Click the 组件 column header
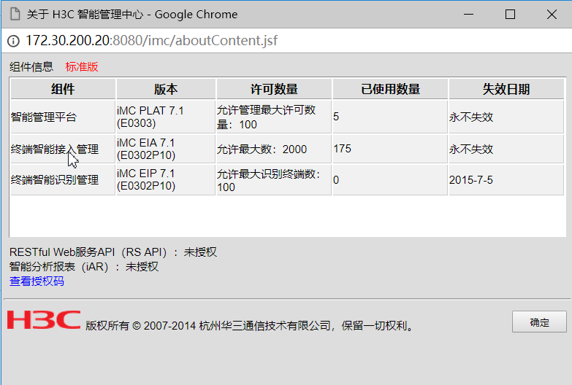Screen dimensions: 572x385 63,89
